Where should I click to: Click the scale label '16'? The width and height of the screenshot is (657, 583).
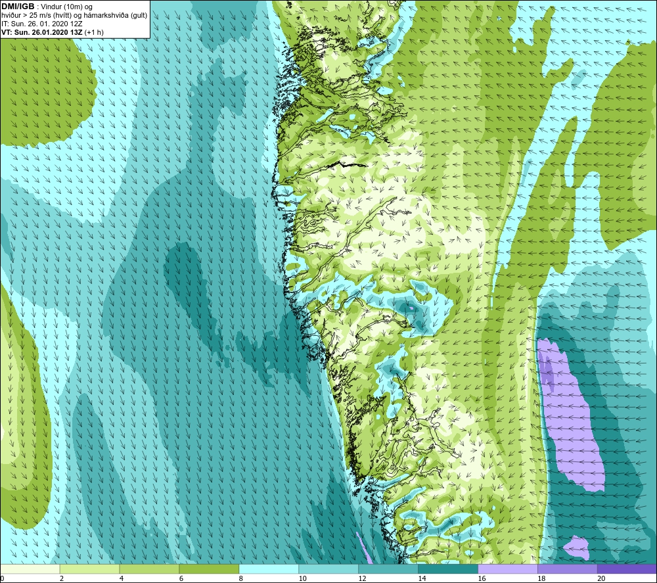coord(482,578)
